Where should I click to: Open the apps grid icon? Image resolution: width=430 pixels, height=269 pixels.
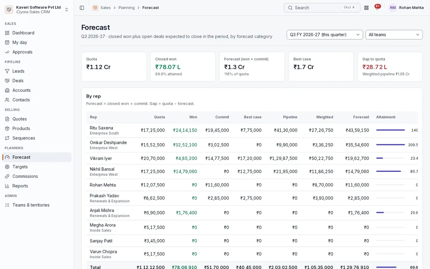point(366,8)
